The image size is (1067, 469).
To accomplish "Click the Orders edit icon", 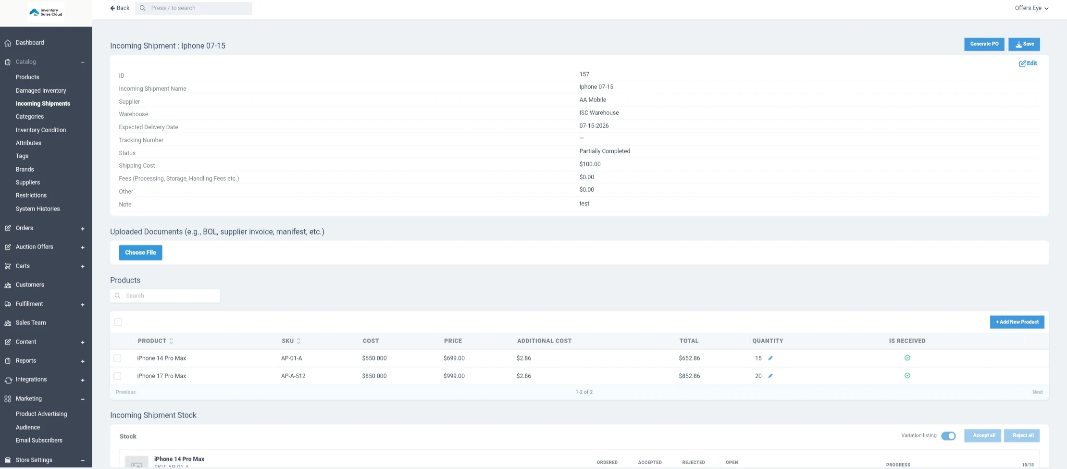I will coord(8,228).
